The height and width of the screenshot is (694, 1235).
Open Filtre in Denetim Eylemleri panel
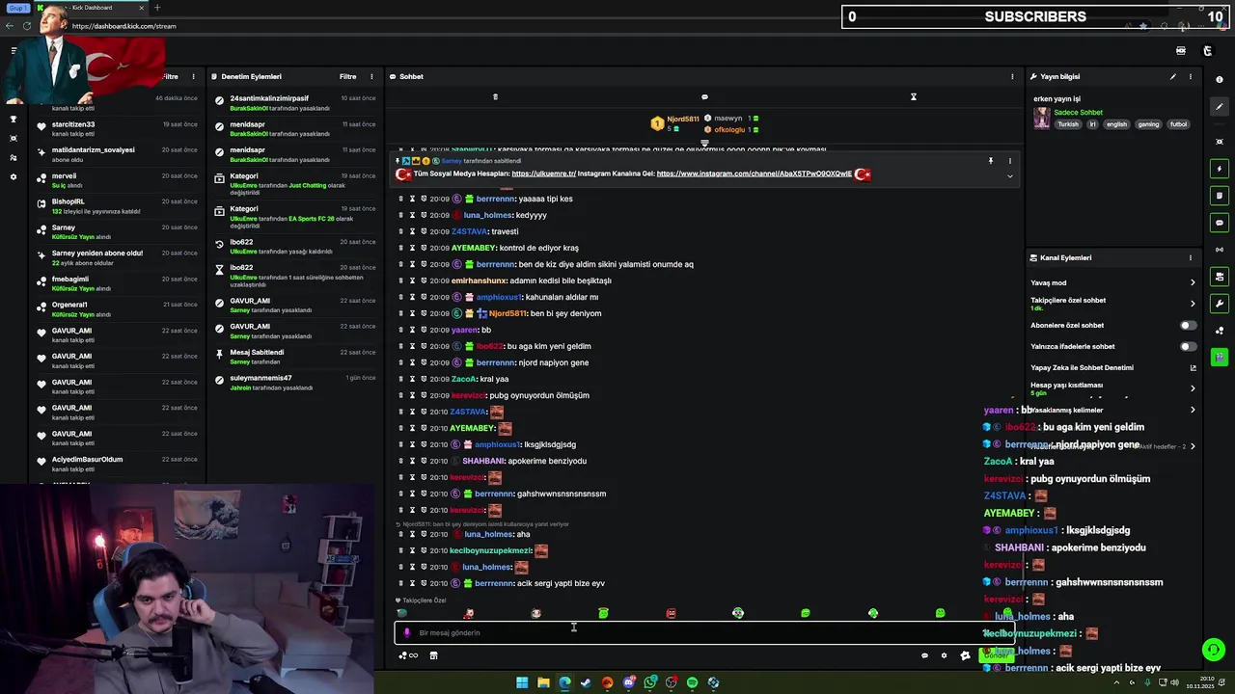347,76
